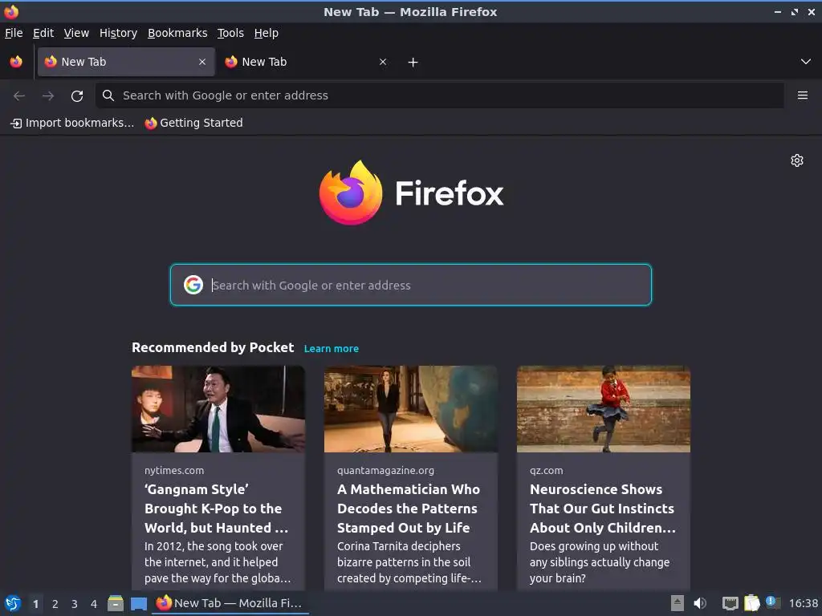Open the Mathematician article thumbnail image
The height and width of the screenshot is (616, 822).
pyautogui.click(x=411, y=408)
